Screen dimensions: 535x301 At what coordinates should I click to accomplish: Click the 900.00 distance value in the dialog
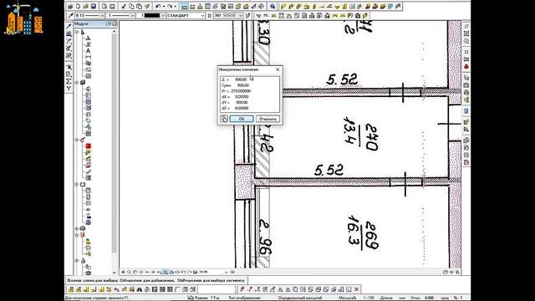pos(241,79)
